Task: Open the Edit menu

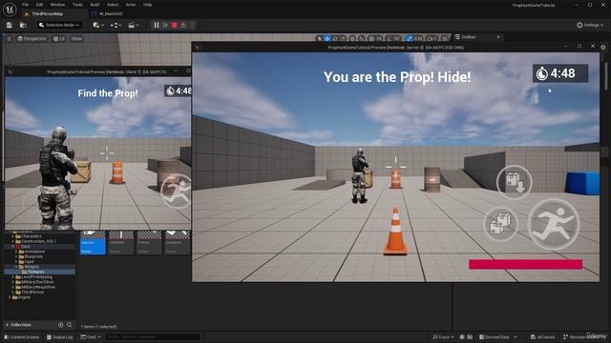Action: [39, 5]
